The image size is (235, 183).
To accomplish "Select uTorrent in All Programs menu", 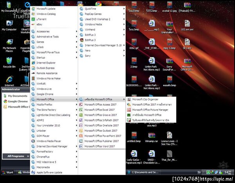I will coord(54,19).
